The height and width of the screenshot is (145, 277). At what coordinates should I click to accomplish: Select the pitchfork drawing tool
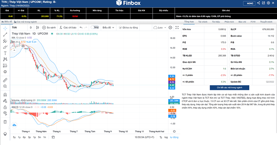coord(5,41)
